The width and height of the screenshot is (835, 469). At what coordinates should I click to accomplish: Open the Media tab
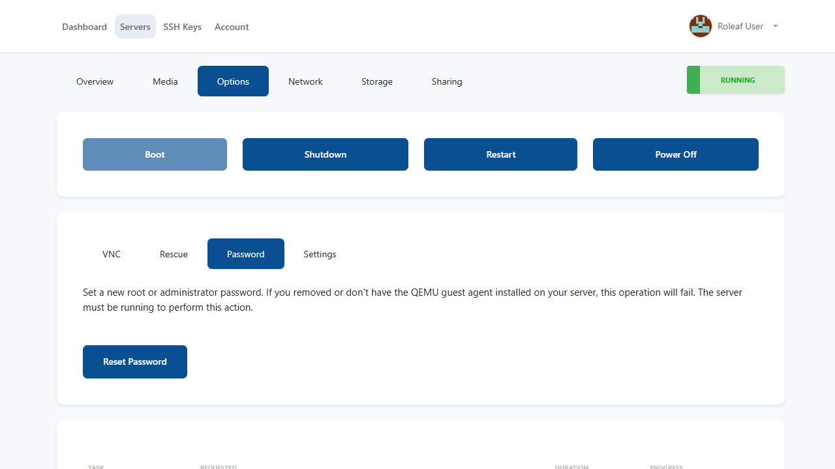click(x=165, y=81)
